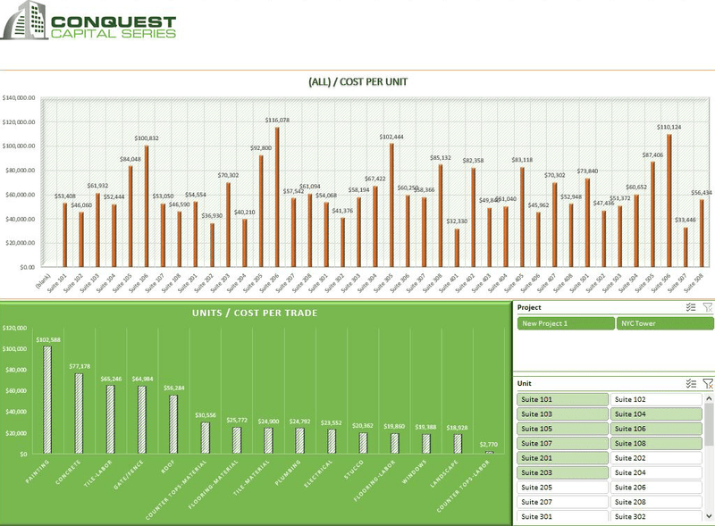Toggle Suite 101 in the Unit slicer
715x526 pixels.
click(x=561, y=400)
